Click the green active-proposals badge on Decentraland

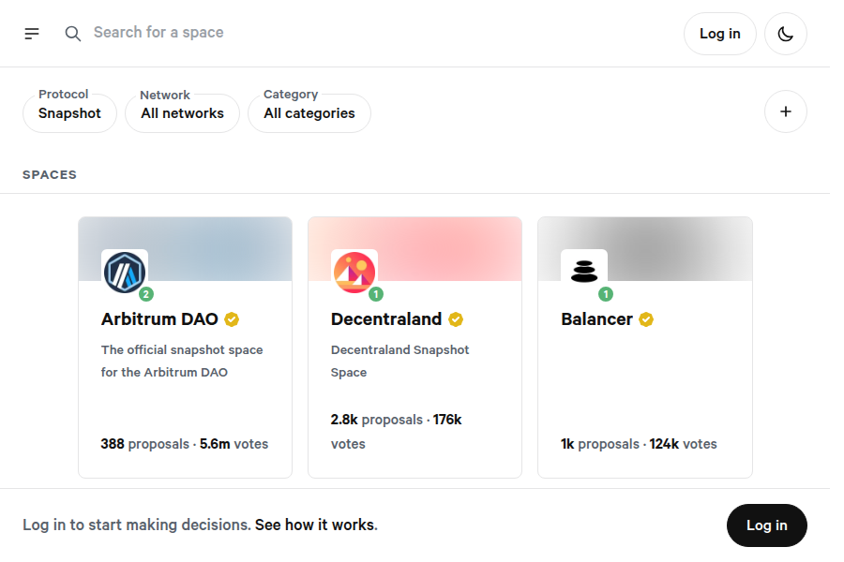pyautogui.click(x=376, y=293)
